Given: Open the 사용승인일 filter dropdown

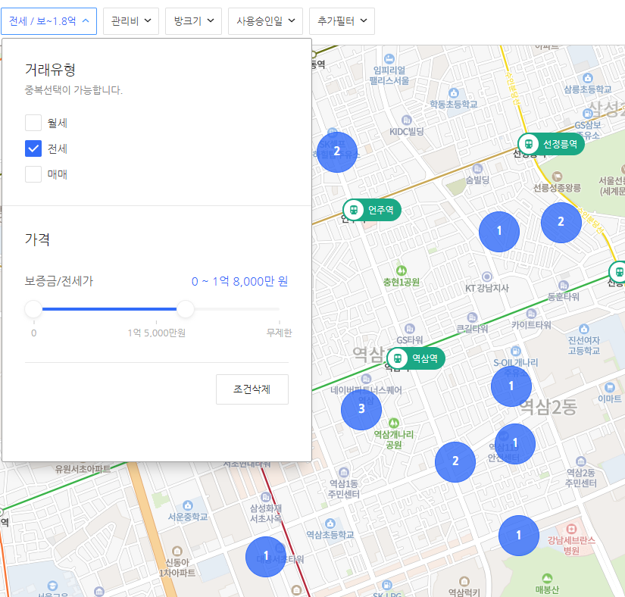Looking at the screenshot, I should (x=265, y=21).
